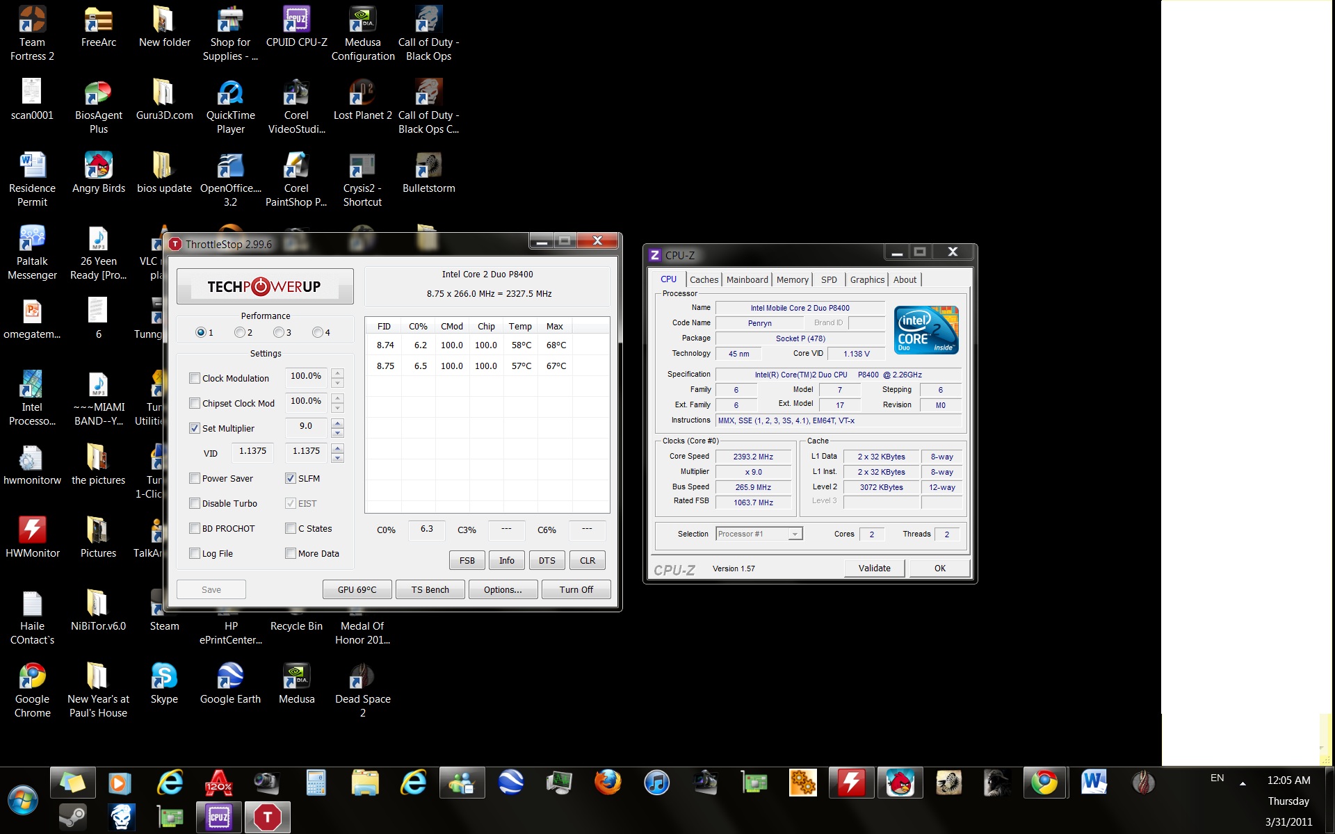Launch Angry Birds from the desktop
Image resolution: width=1335 pixels, height=834 pixels.
tap(99, 172)
